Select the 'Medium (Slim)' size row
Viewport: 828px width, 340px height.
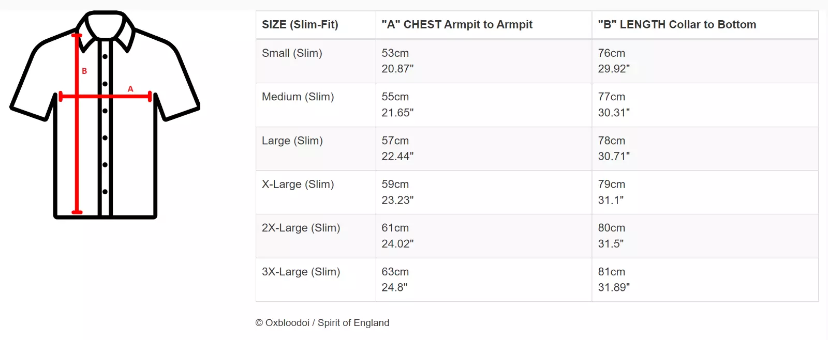pos(537,105)
